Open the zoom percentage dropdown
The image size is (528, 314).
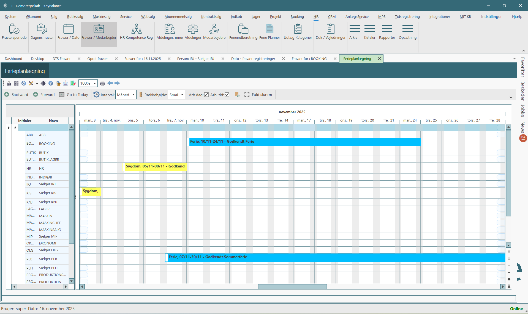tap(94, 83)
